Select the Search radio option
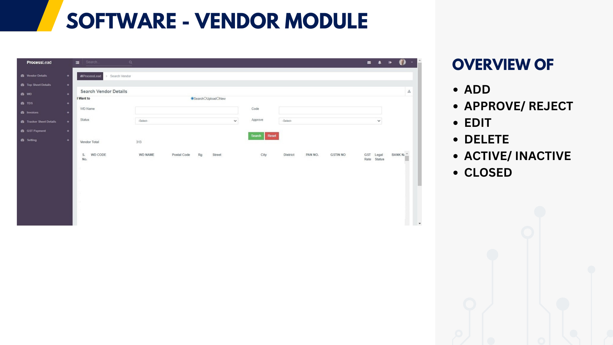This screenshot has height=345, width=613. 192,99
